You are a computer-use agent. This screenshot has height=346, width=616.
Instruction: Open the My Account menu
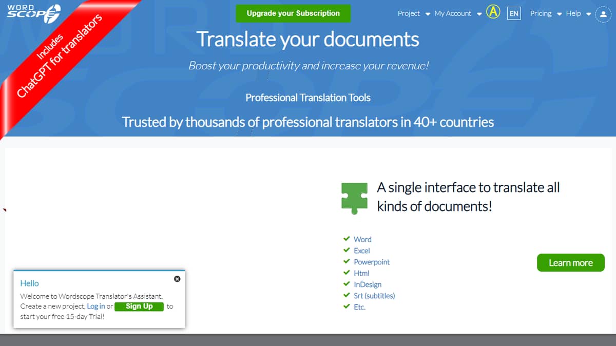[x=453, y=13]
